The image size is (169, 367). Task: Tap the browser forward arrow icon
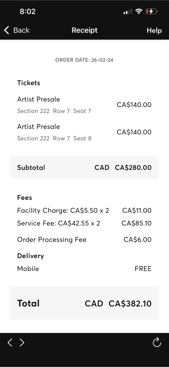pos(22,342)
